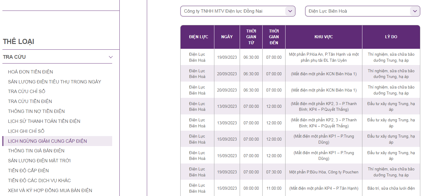Open TIẾN ĐỘ CẤP ĐIỆN page

pos(28,170)
